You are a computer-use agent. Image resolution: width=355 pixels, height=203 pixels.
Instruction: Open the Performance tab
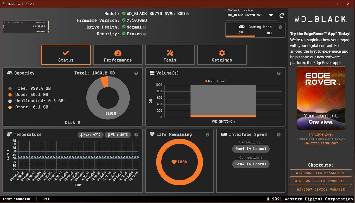tap(118, 55)
